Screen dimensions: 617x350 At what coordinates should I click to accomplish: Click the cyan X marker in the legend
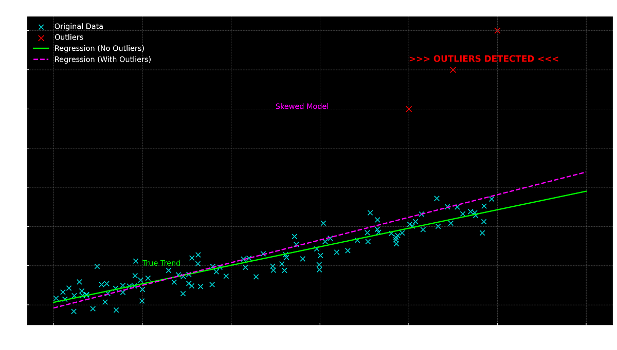(42, 26)
